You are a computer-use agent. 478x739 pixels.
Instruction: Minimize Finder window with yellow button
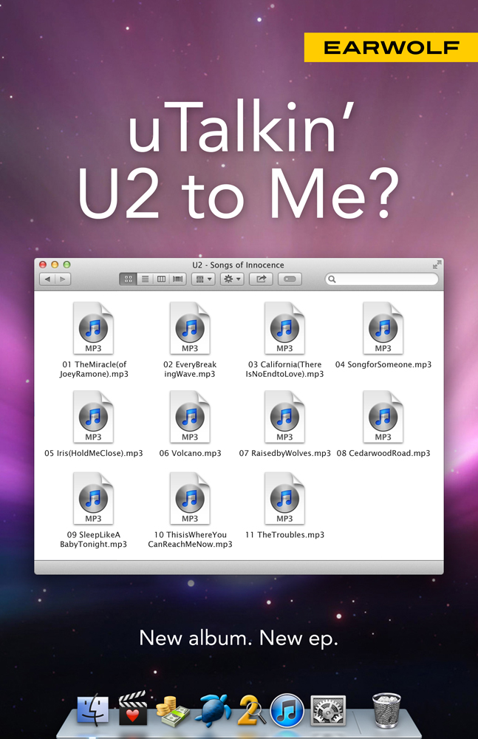point(55,265)
